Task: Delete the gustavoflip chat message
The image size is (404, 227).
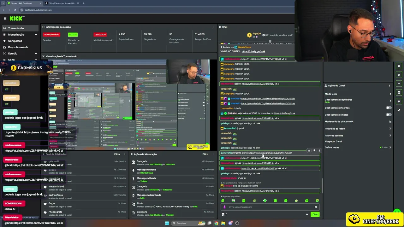Action: (x=319, y=151)
